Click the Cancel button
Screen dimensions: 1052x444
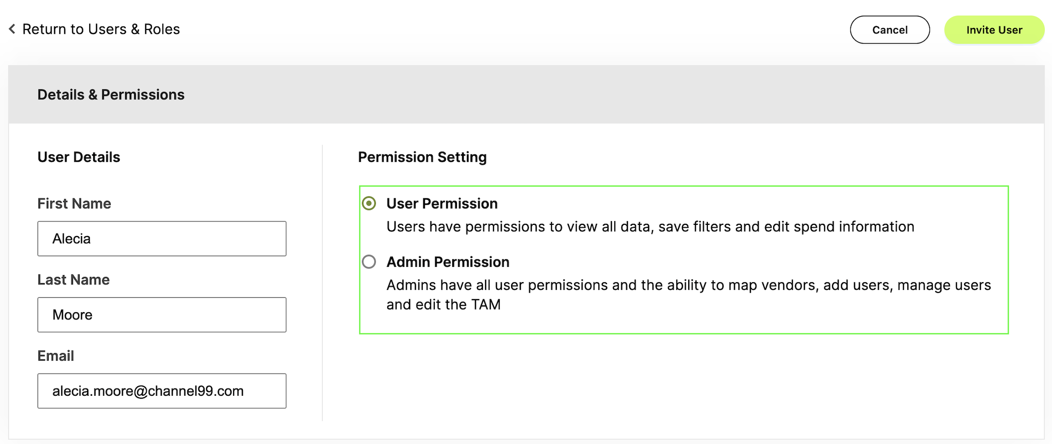889,30
